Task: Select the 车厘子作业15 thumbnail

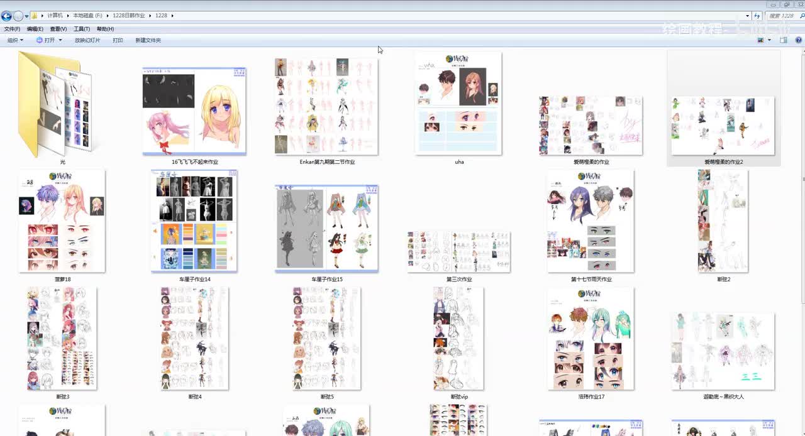Action: pyautogui.click(x=327, y=229)
